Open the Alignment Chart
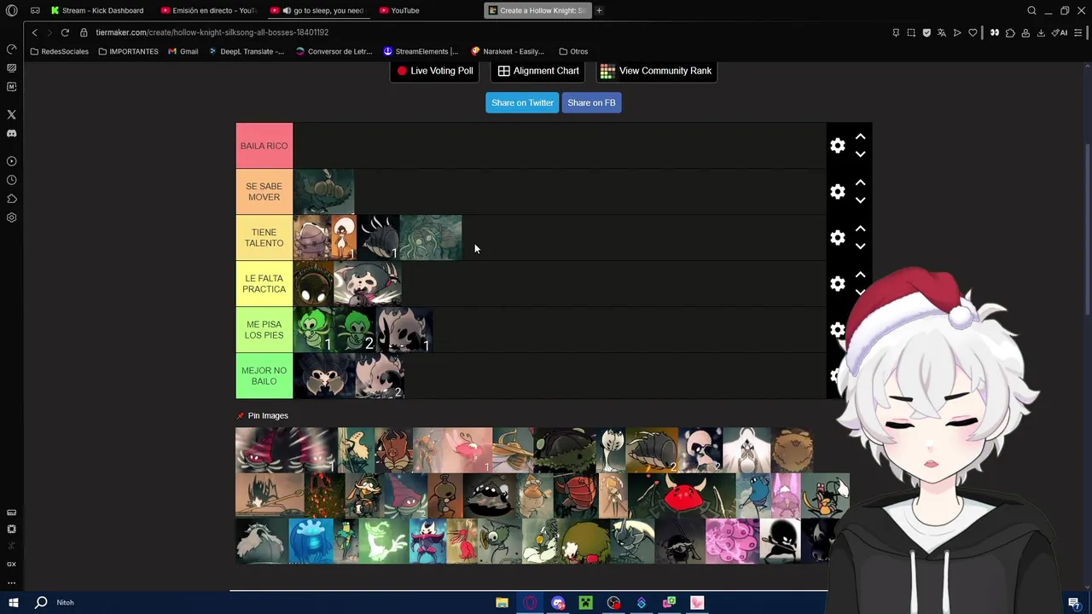1092x614 pixels. [538, 71]
